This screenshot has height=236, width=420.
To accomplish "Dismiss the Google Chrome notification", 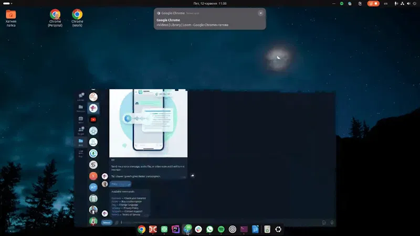I will [x=260, y=13].
